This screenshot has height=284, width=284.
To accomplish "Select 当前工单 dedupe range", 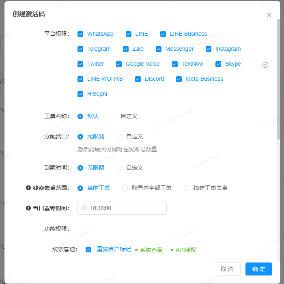I will [x=80, y=188].
